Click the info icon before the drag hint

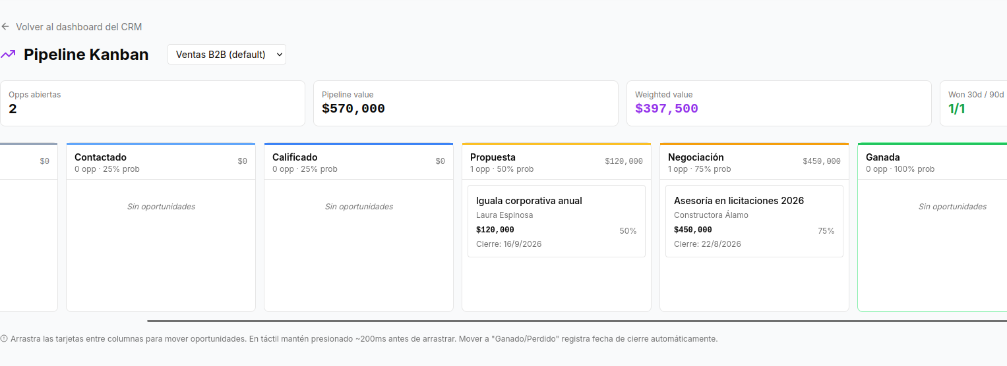4,339
